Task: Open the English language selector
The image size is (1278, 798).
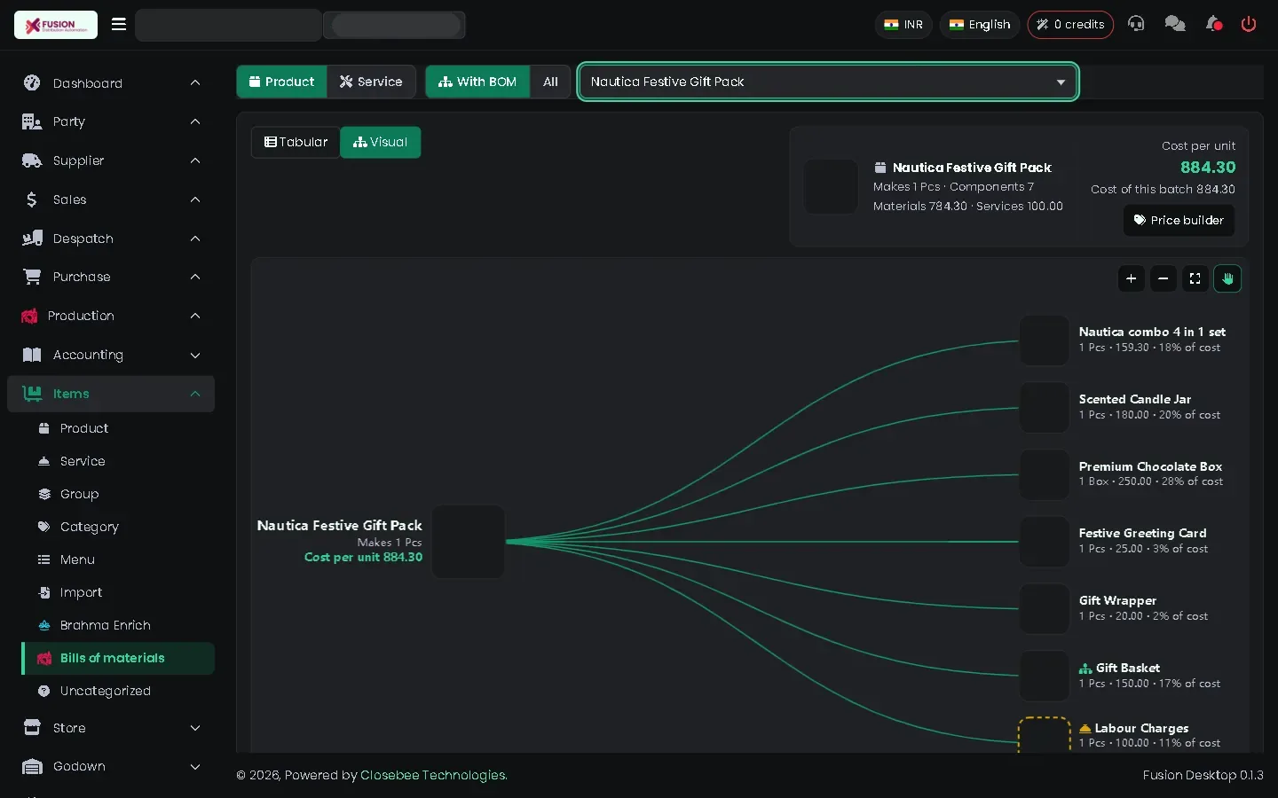Action: point(980,25)
